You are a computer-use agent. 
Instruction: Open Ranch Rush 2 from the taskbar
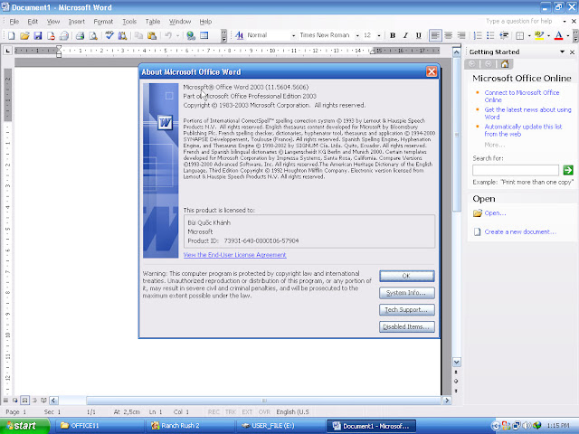[189, 426]
